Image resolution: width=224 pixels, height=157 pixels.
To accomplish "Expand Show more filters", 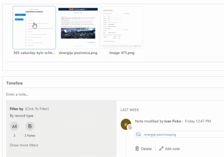I will [24, 145].
